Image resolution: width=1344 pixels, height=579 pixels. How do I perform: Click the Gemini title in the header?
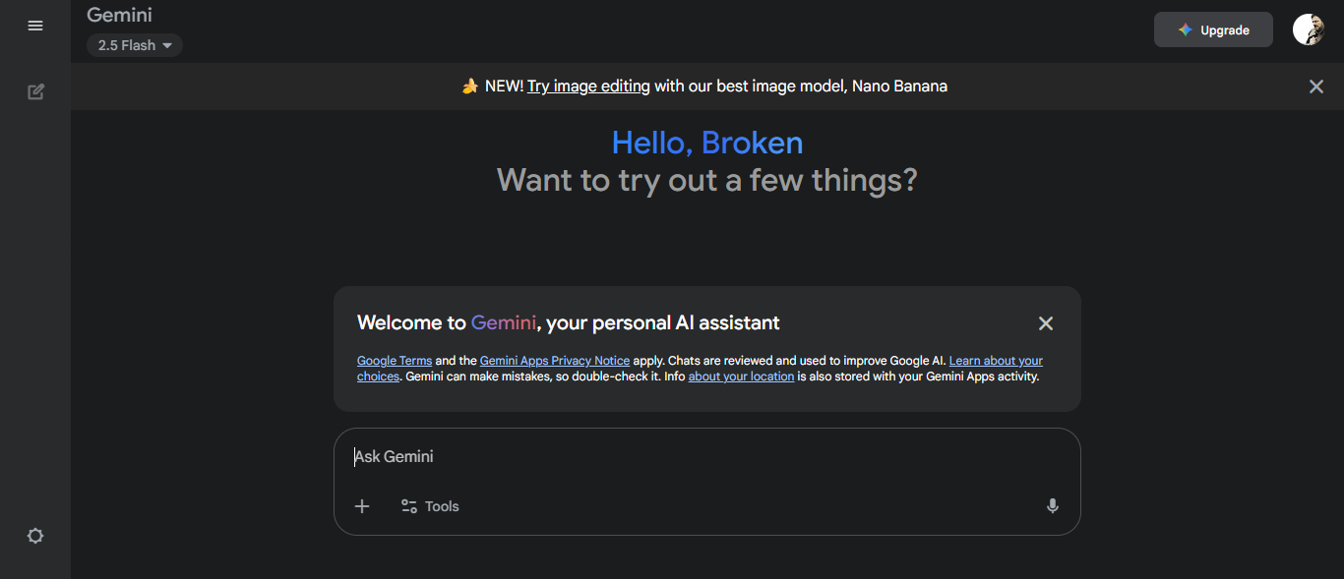click(119, 15)
